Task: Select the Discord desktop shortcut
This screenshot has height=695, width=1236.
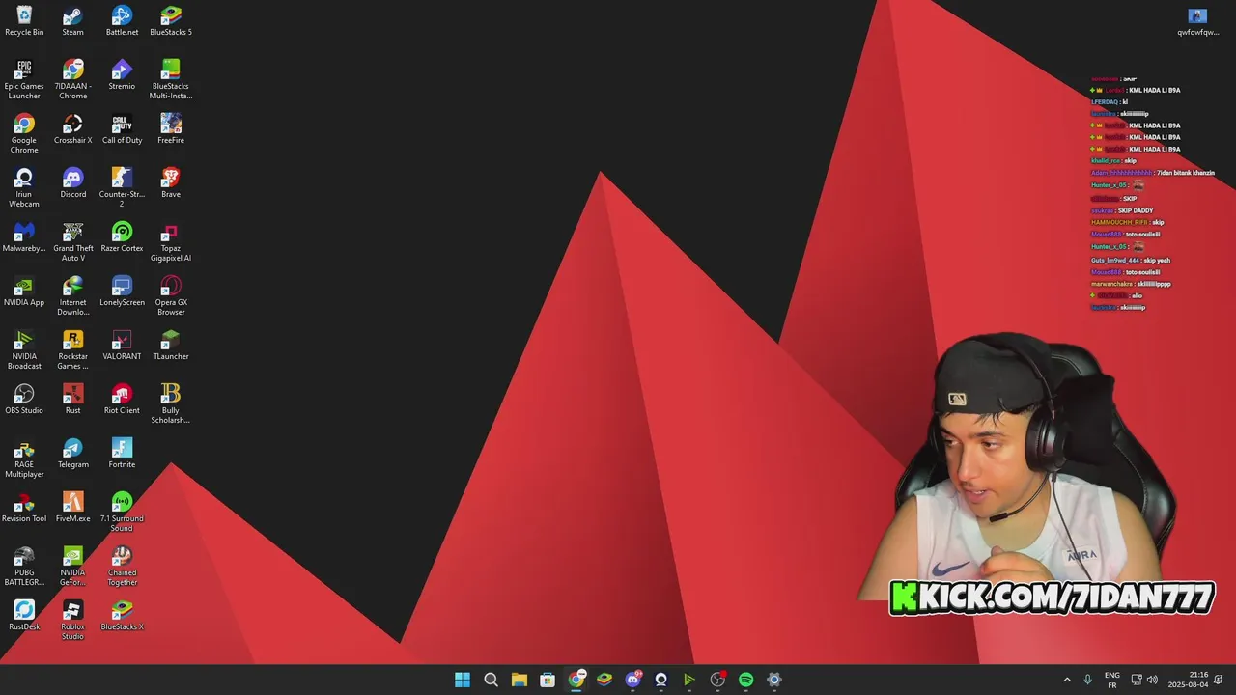Action: pyautogui.click(x=73, y=183)
